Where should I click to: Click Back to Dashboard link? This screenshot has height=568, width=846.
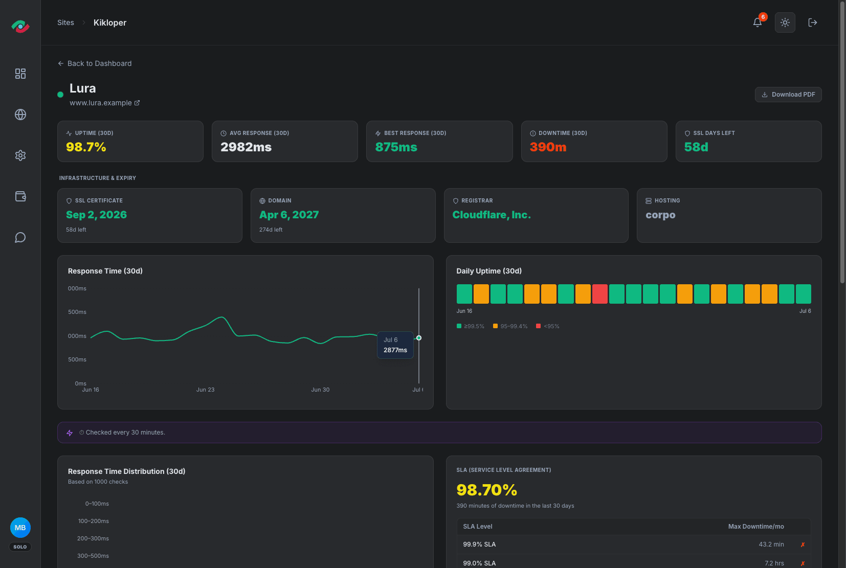95,63
